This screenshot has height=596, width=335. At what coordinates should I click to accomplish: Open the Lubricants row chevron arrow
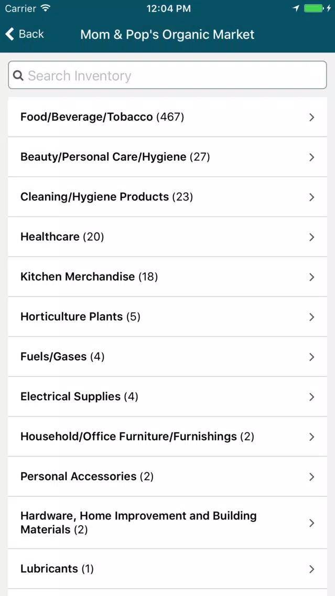tap(311, 569)
